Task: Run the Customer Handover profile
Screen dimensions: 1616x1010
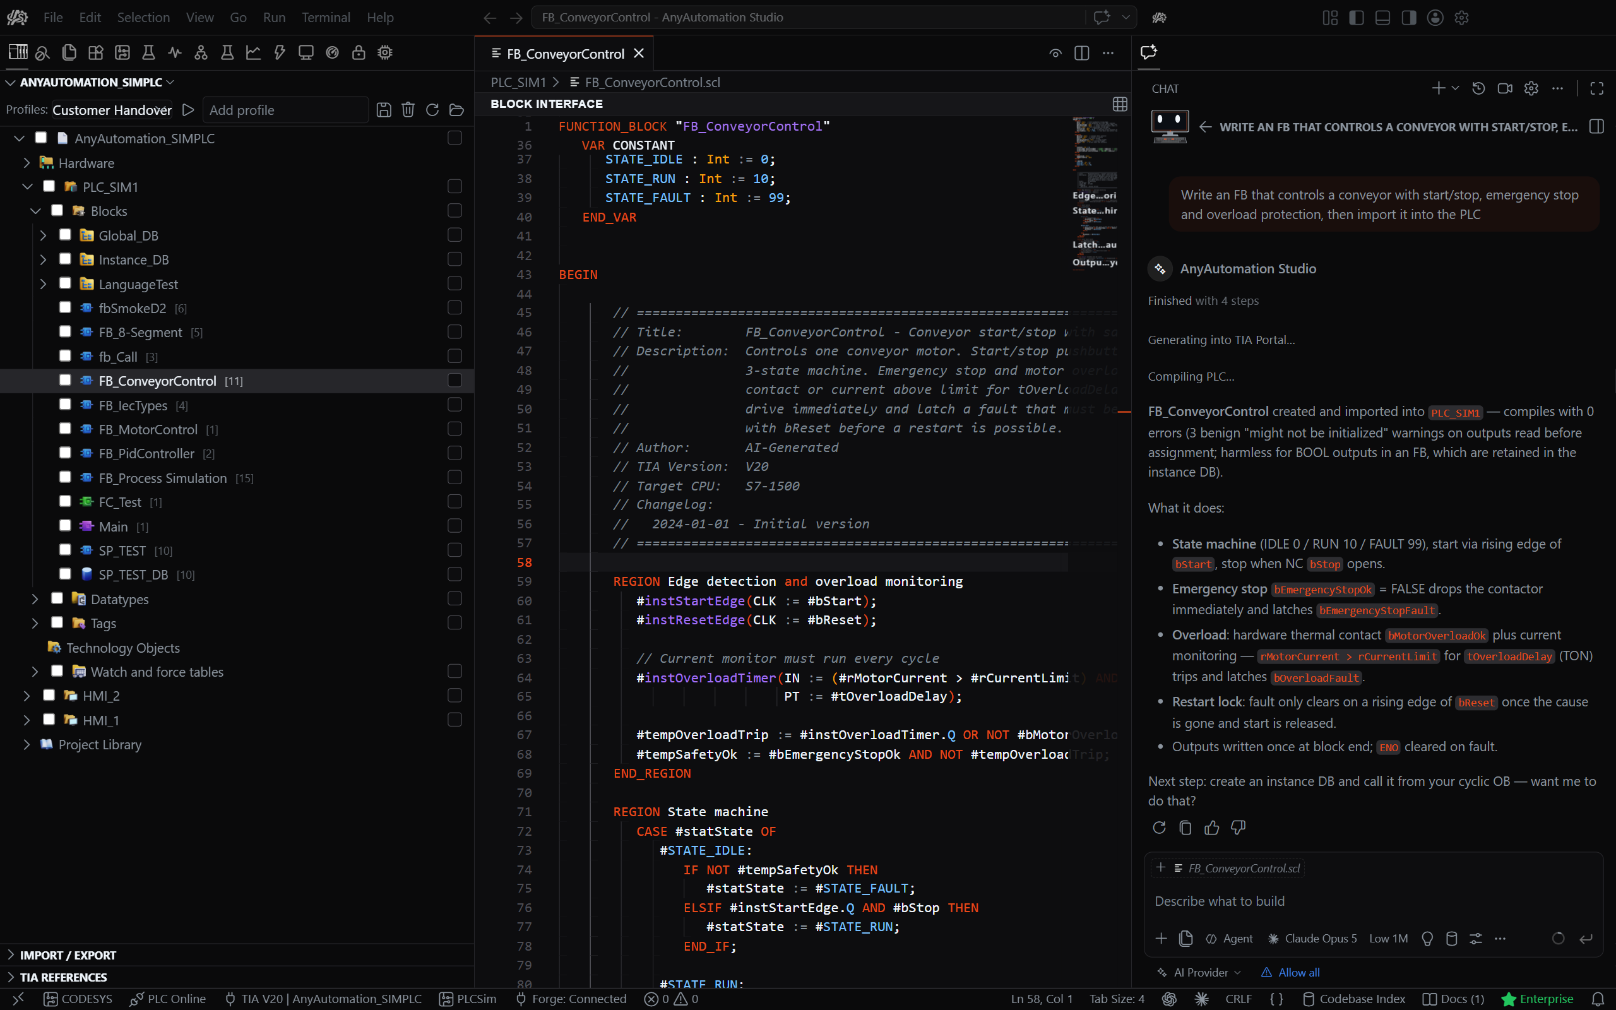Action: coord(188,110)
